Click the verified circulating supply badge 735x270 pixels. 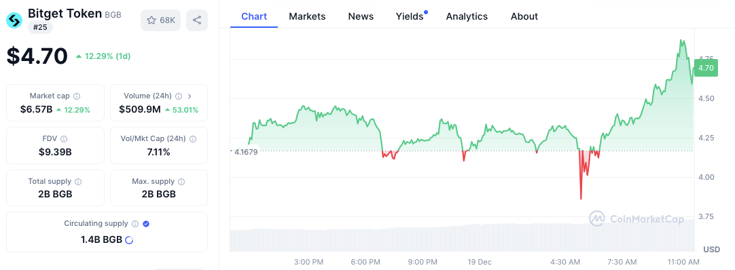click(x=146, y=224)
